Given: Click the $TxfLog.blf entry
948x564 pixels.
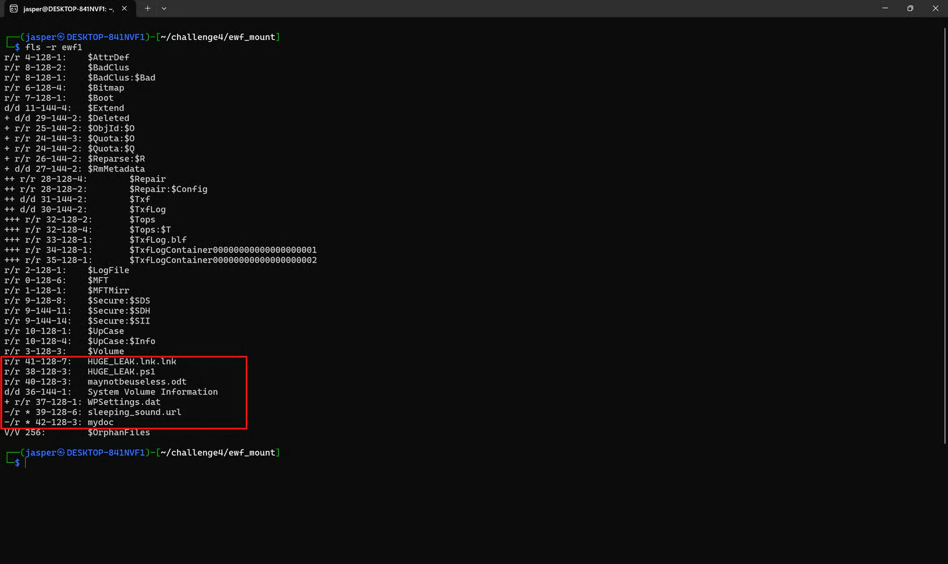Looking at the screenshot, I should tap(158, 240).
